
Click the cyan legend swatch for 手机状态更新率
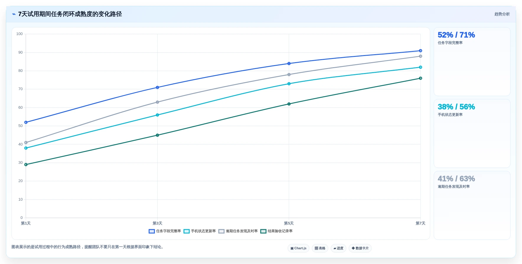coord(187,231)
